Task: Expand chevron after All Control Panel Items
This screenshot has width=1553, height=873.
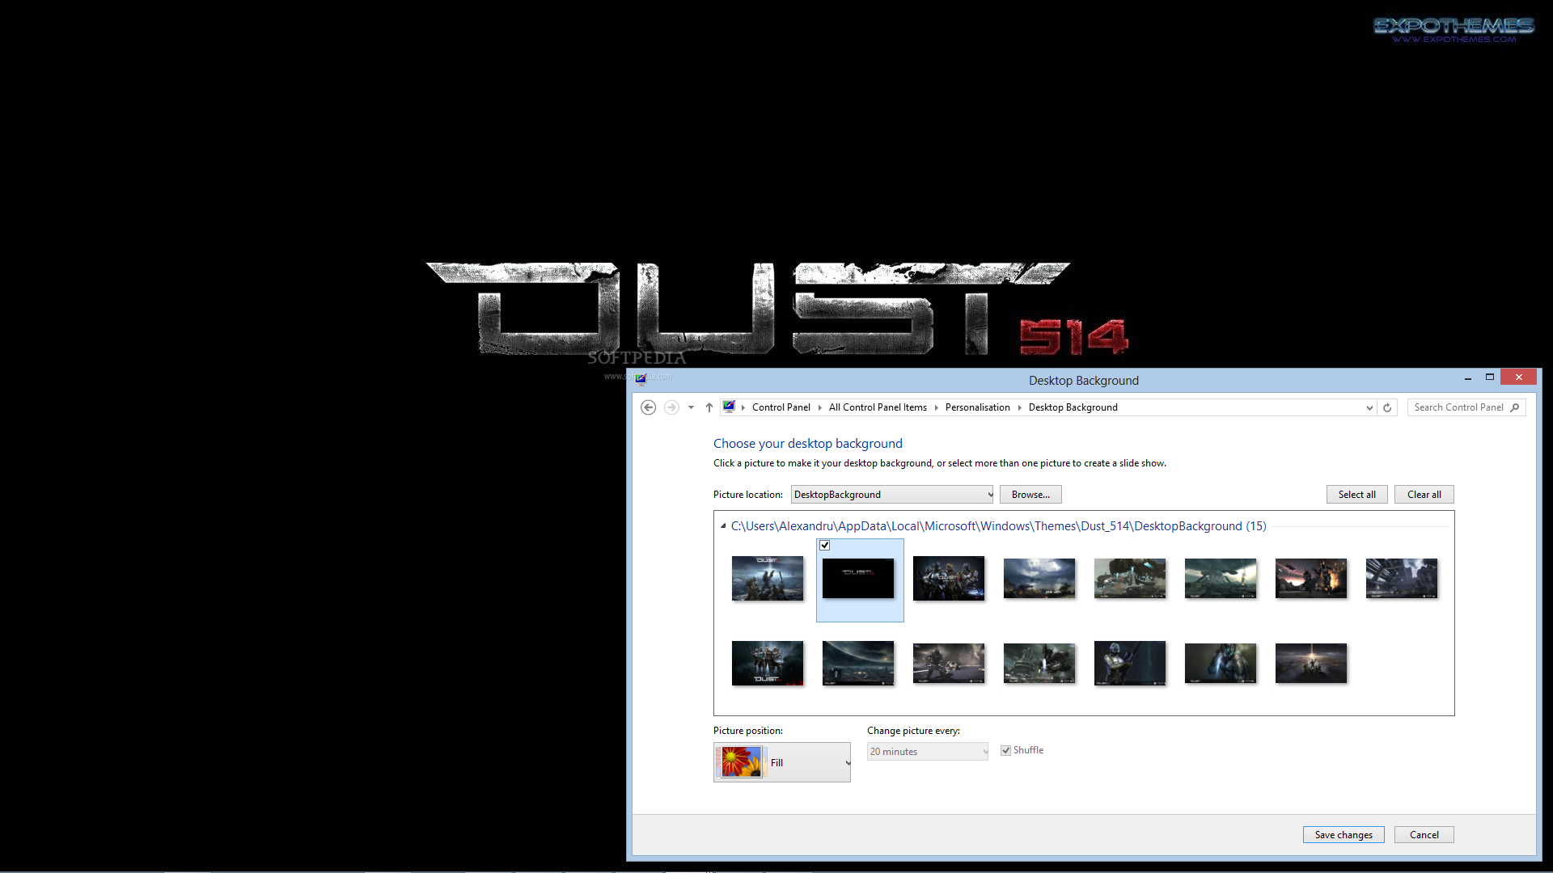Action: (936, 407)
